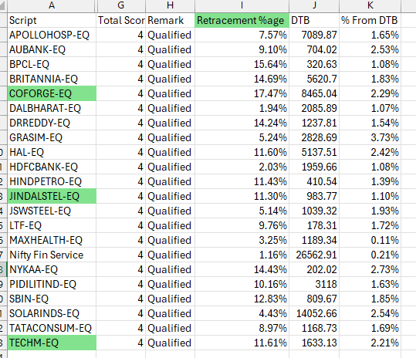Click DTB value 3118

click(x=314, y=284)
